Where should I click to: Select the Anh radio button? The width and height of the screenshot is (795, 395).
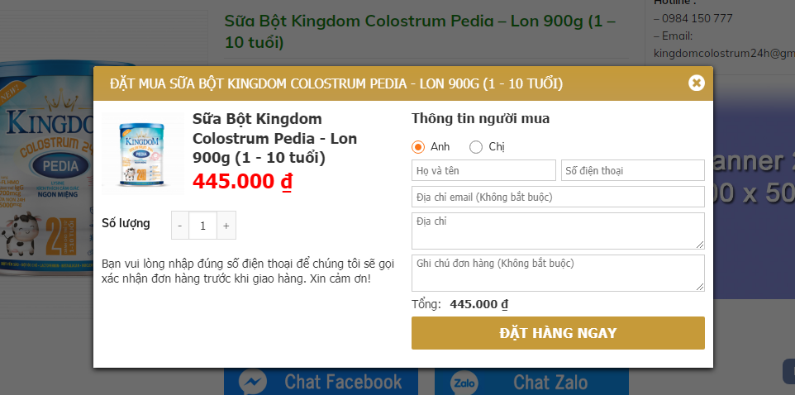coord(418,147)
